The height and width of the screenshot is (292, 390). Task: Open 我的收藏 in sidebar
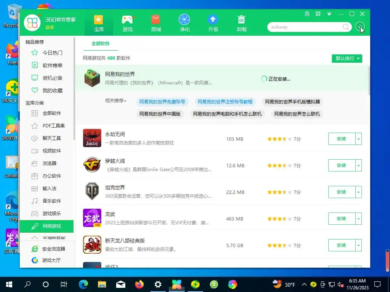[47, 90]
